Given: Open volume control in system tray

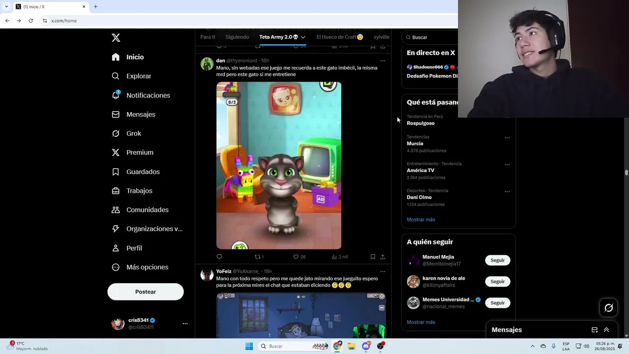Looking at the screenshot, I should point(586,346).
